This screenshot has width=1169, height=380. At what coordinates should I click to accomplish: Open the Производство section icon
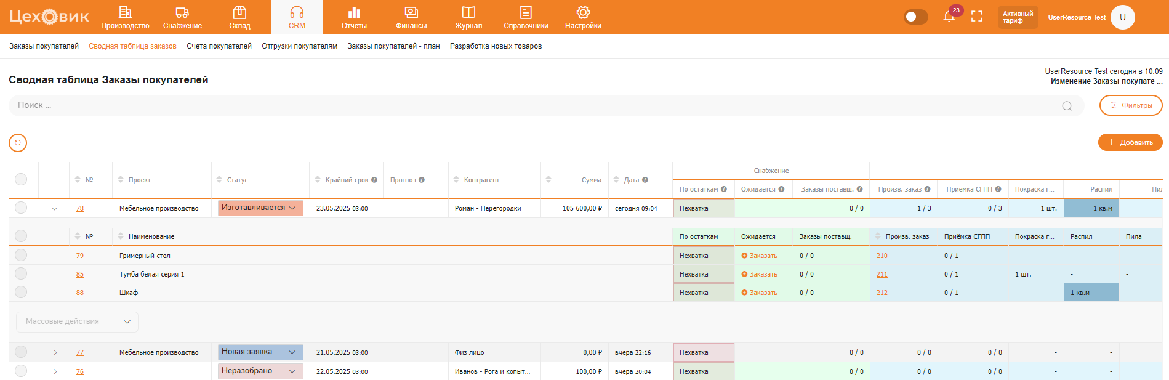pos(125,12)
